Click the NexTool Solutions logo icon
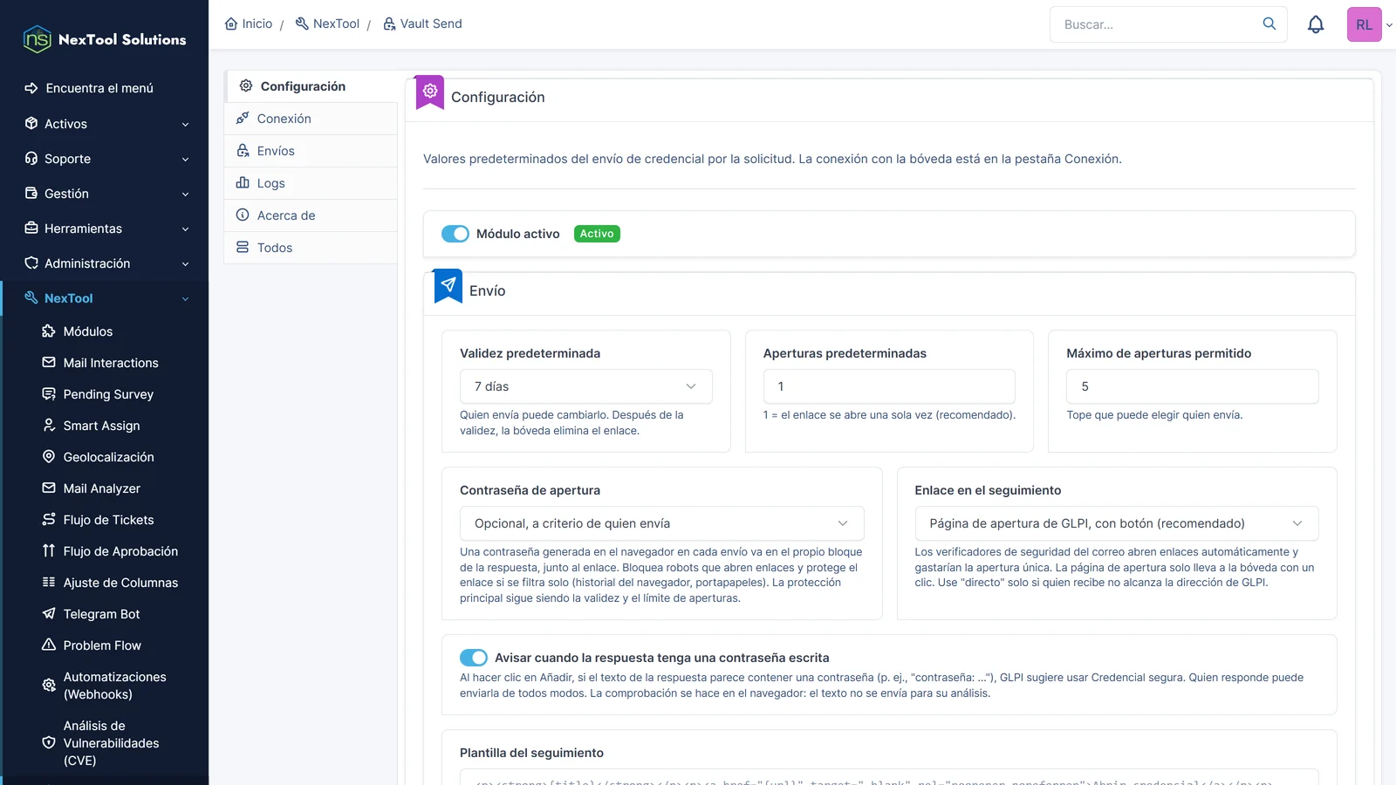 38,39
